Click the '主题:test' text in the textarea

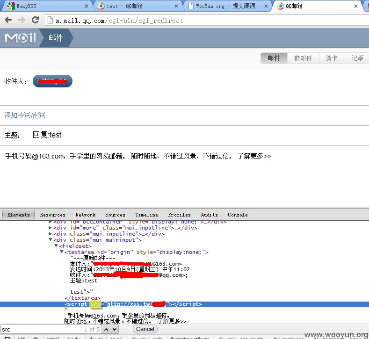[x=84, y=281]
